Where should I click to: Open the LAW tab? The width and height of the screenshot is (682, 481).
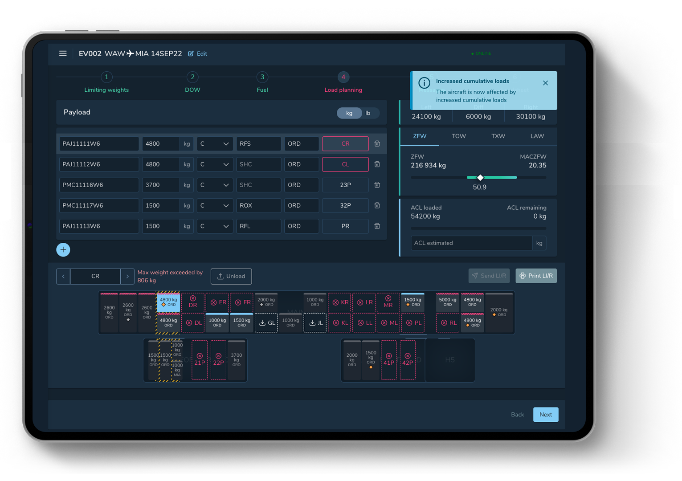(537, 136)
